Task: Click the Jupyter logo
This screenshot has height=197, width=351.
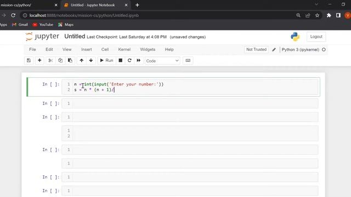Action: coord(42,37)
